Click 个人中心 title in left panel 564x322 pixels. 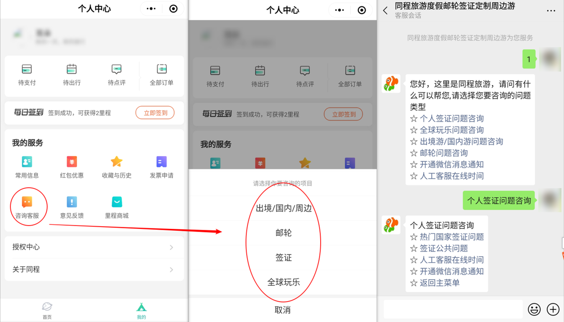coord(94,9)
